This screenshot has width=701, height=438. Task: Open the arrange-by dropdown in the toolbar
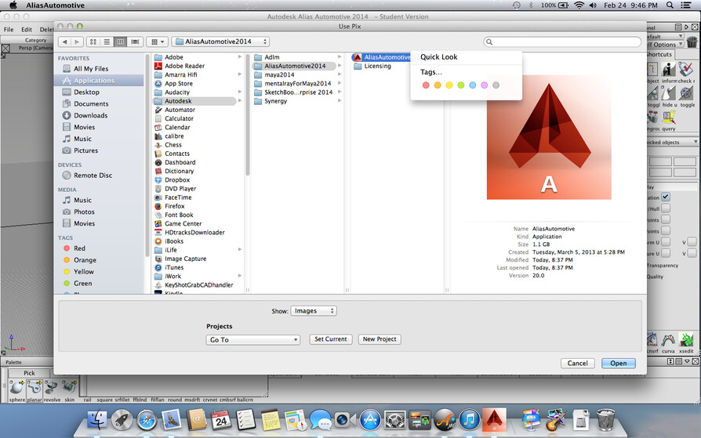point(157,42)
